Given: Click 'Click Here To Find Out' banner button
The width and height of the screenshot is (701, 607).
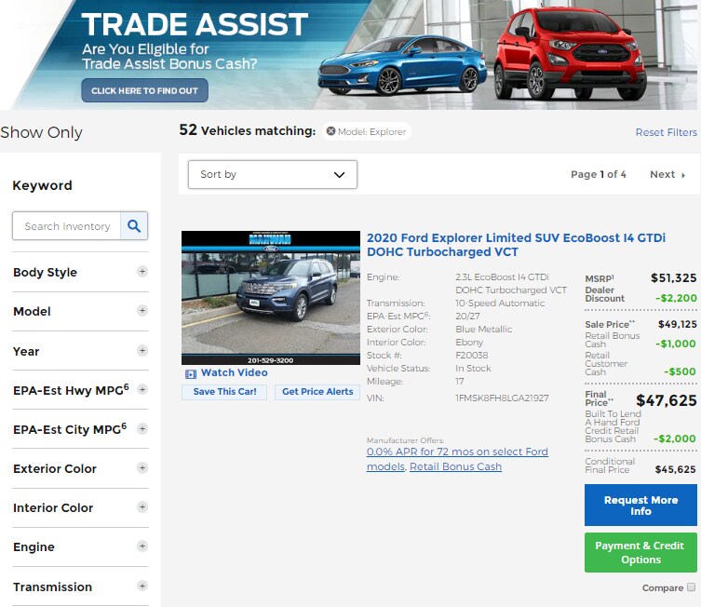Looking at the screenshot, I should coord(144,90).
